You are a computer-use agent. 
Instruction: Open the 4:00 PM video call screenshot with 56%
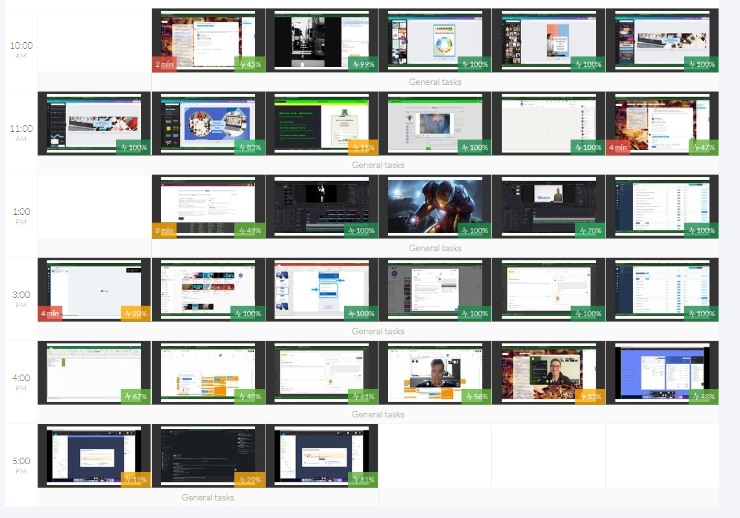pos(435,372)
